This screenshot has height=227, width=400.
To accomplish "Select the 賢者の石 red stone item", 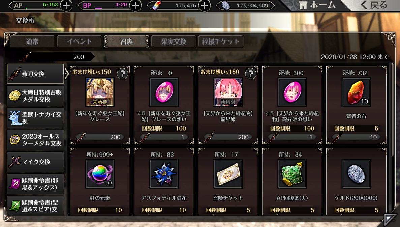I will coord(356,92).
